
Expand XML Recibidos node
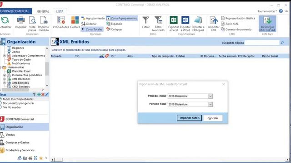[x=5, y=79]
